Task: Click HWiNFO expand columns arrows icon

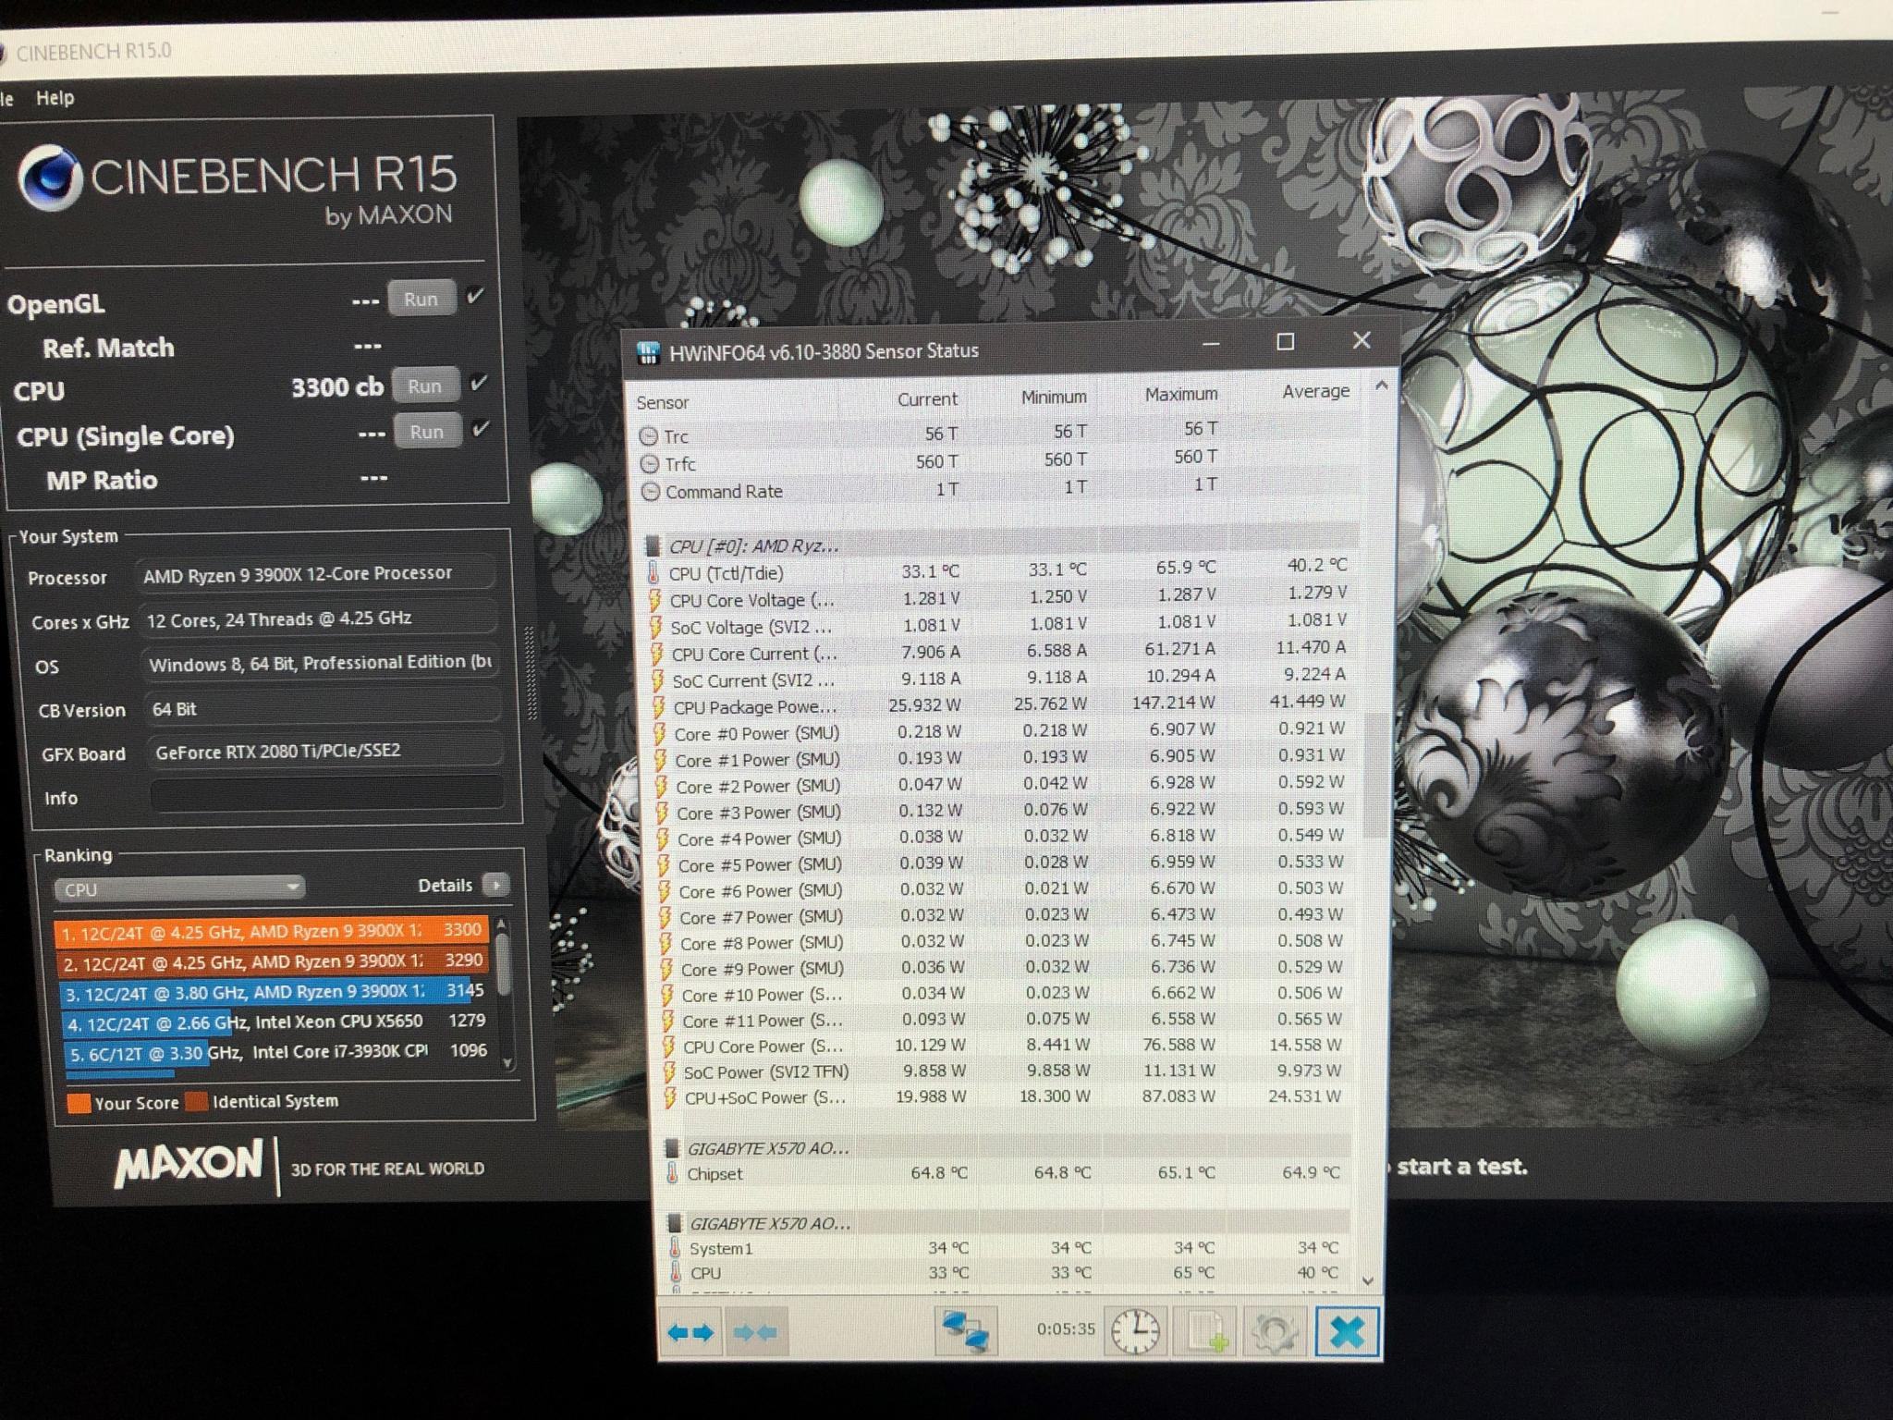Action: tap(690, 1332)
